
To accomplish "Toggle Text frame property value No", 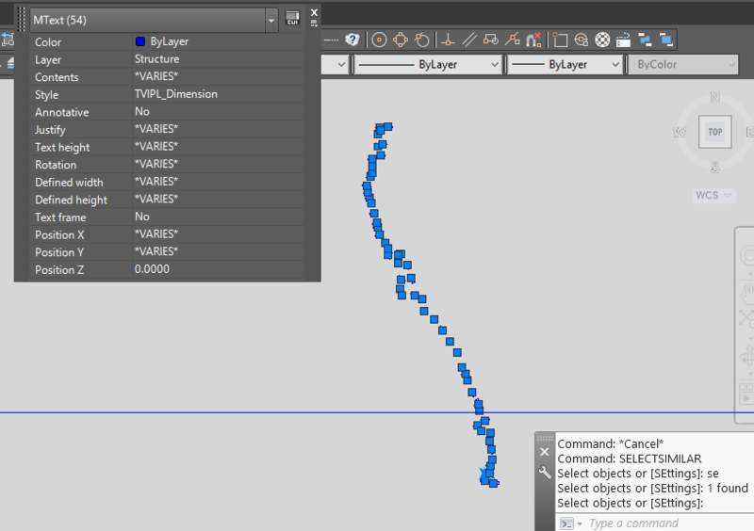I will pyautogui.click(x=217, y=217).
